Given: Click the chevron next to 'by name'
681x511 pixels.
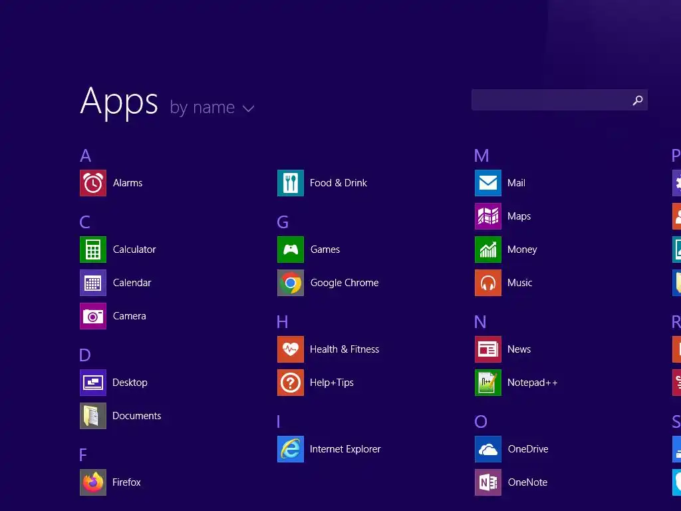Looking at the screenshot, I should [249, 108].
